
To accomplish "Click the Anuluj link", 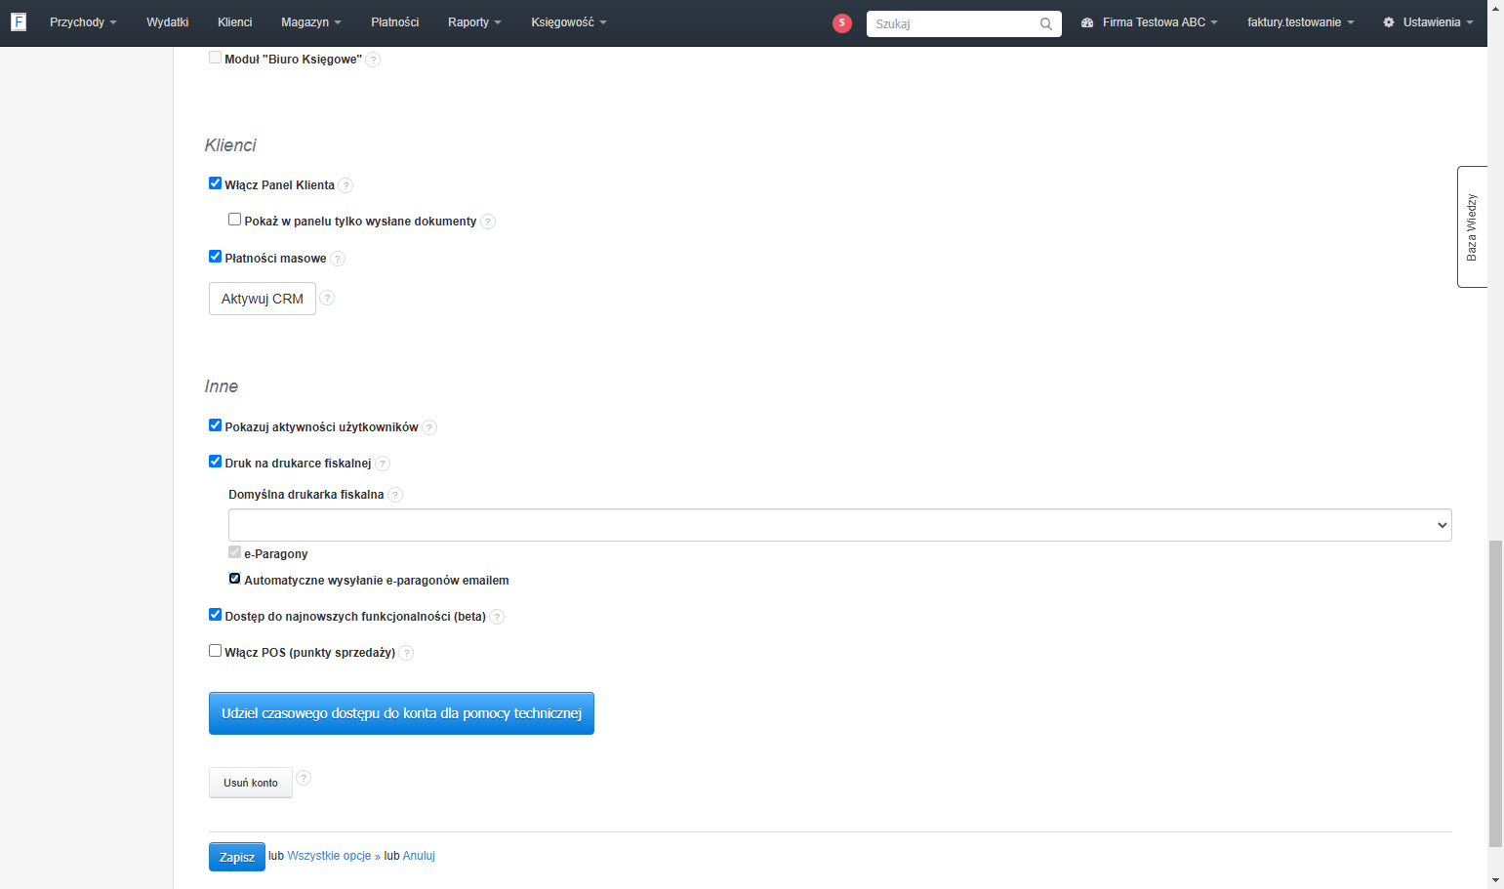I will 419,856.
